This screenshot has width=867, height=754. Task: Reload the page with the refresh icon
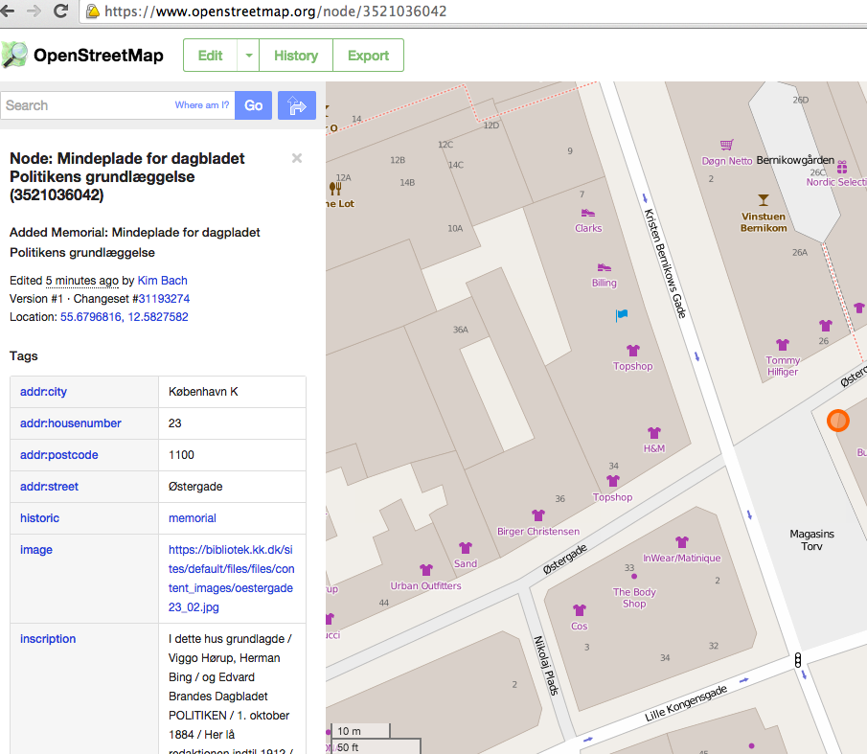coord(60,11)
